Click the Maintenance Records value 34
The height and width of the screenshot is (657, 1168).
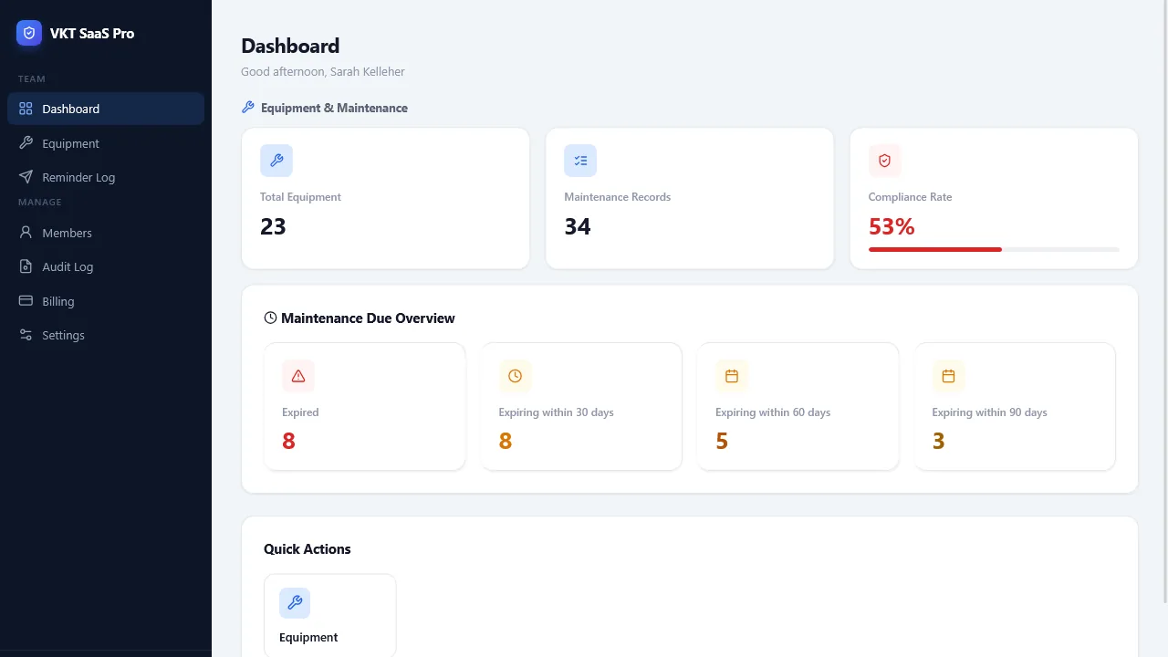click(x=578, y=226)
